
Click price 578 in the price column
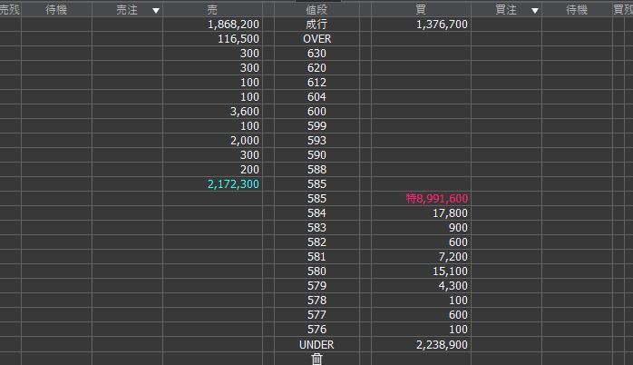[x=316, y=301]
